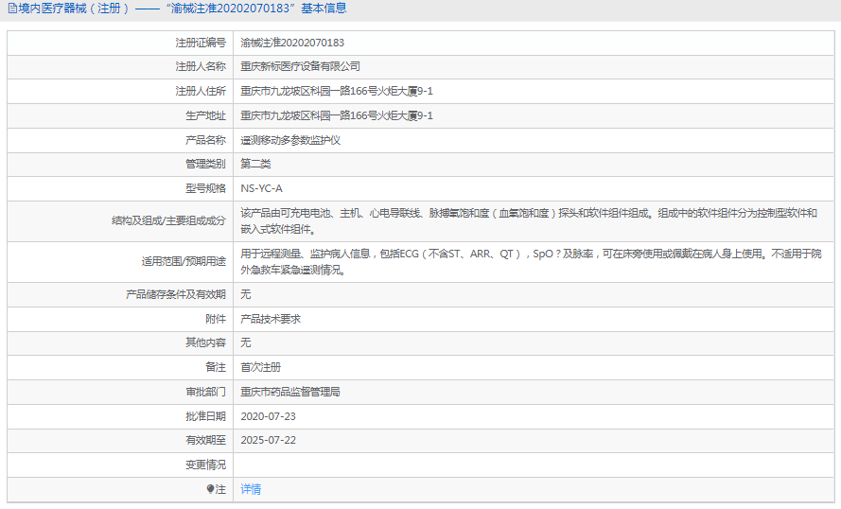Click the 附件 row label
Screen dimensions: 841x509
216,319
